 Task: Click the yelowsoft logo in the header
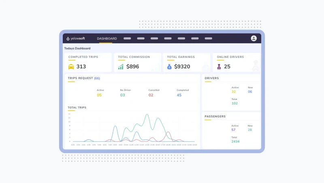tap(76, 38)
